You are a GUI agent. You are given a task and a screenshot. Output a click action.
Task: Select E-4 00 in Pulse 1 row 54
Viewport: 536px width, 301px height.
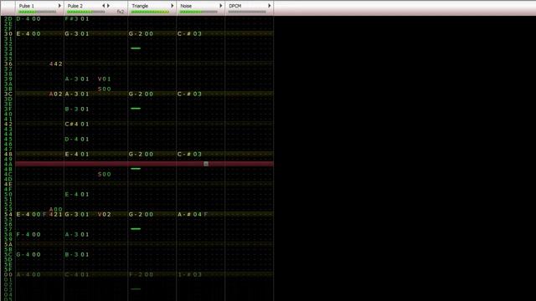pos(28,214)
